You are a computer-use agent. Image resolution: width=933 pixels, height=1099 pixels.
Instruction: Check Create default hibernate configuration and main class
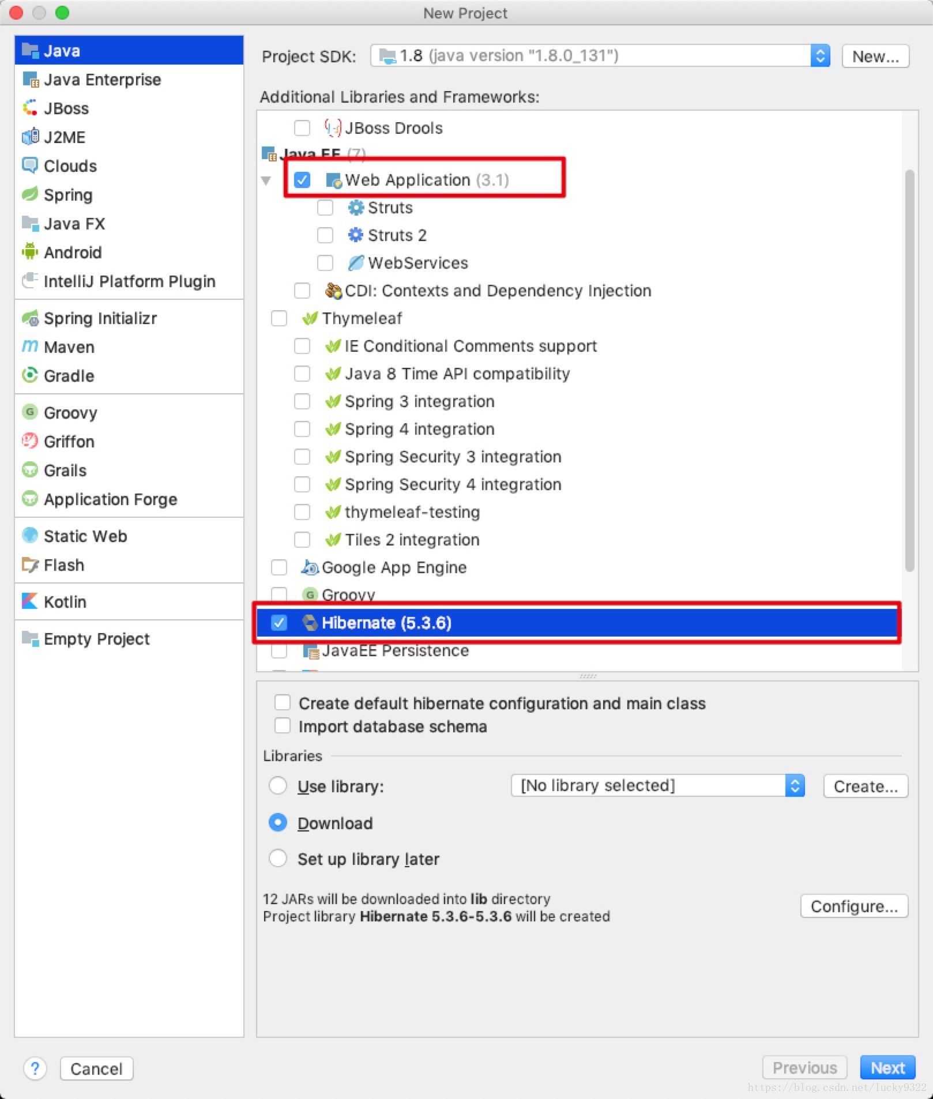click(283, 703)
